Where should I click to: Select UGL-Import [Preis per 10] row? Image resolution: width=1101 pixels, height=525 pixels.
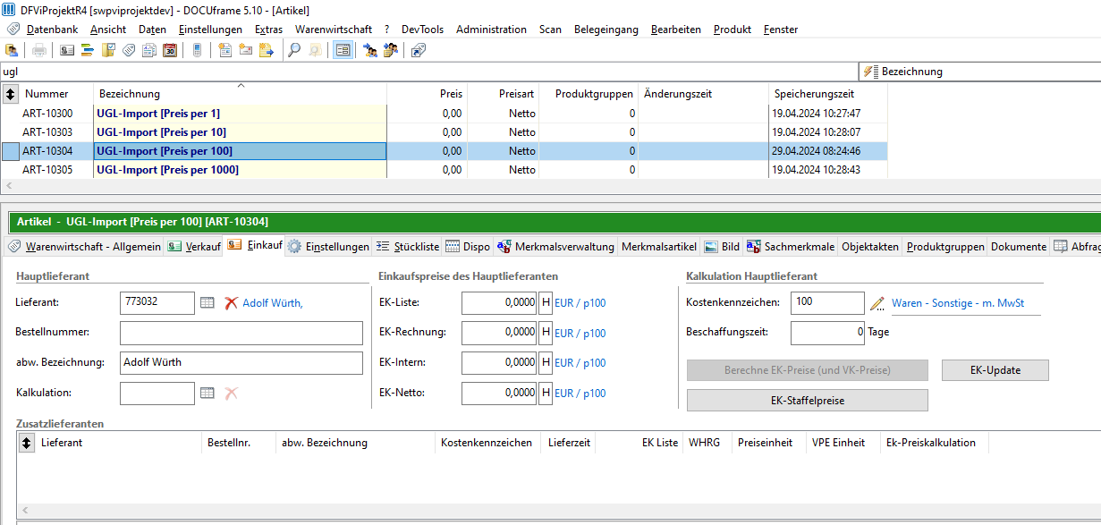tap(445, 132)
